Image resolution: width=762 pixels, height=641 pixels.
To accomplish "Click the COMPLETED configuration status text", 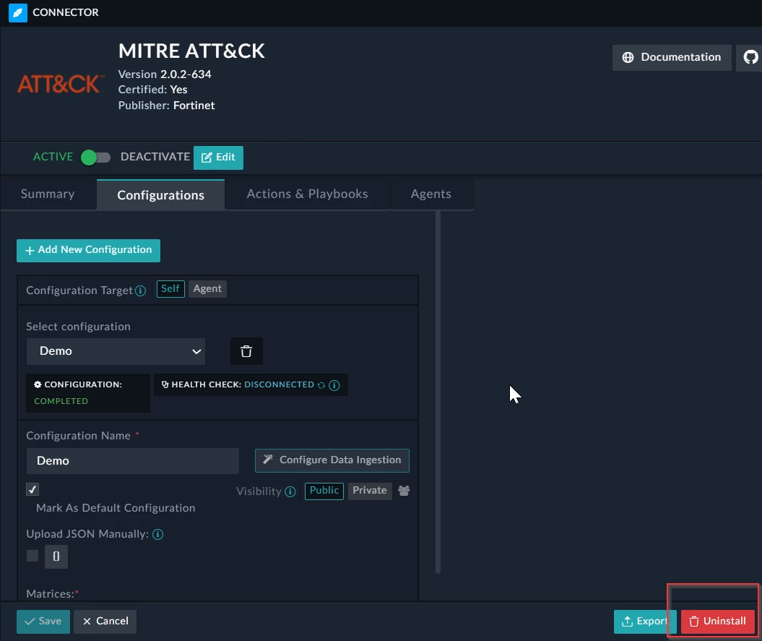I will [x=61, y=401].
